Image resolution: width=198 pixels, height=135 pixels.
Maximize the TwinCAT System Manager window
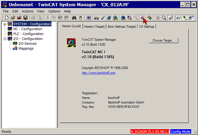(188, 5)
